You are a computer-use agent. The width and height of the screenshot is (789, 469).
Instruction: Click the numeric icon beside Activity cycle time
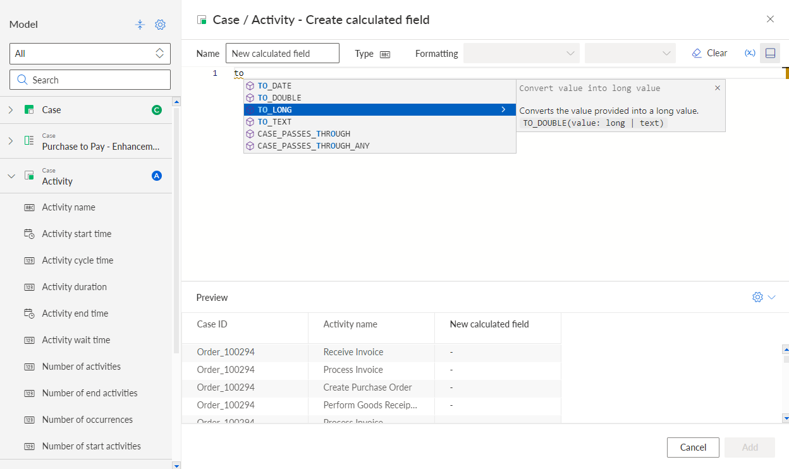(x=29, y=260)
